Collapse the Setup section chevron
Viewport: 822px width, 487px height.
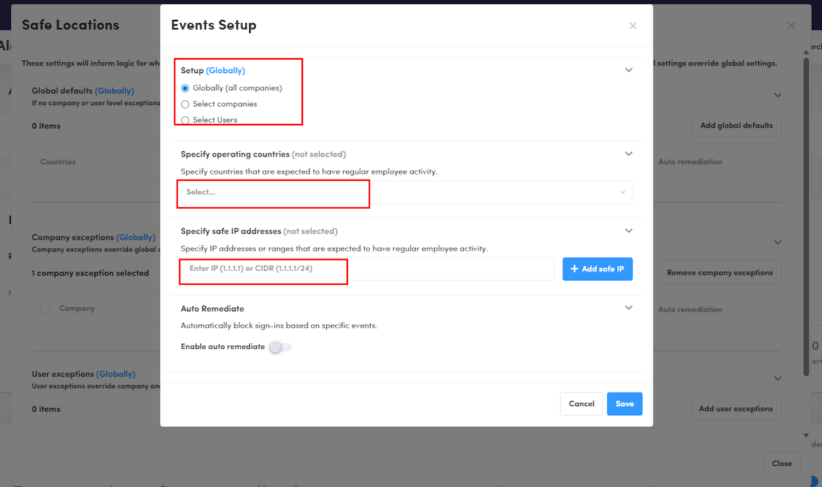click(x=629, y=70)
